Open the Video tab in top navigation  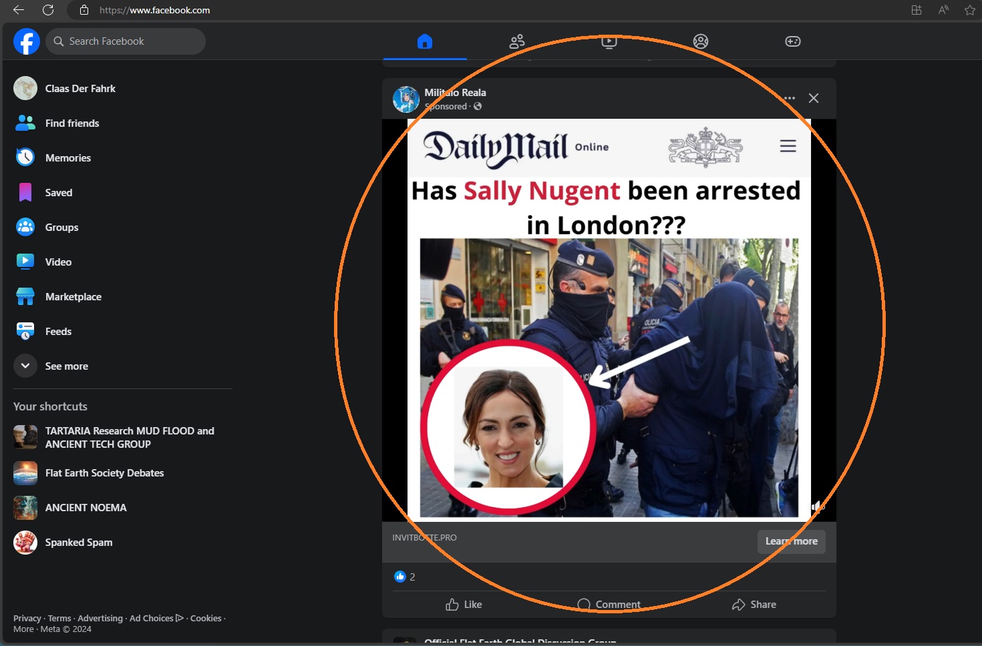[x=609, y=41]
